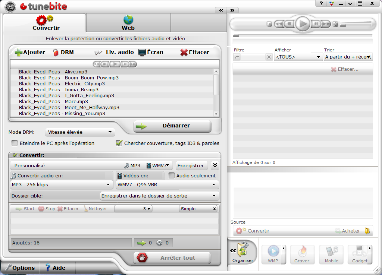Open the Aide help menu
Image resolution: width=382 pixels, height=275 pixels.
coord(56,268)
